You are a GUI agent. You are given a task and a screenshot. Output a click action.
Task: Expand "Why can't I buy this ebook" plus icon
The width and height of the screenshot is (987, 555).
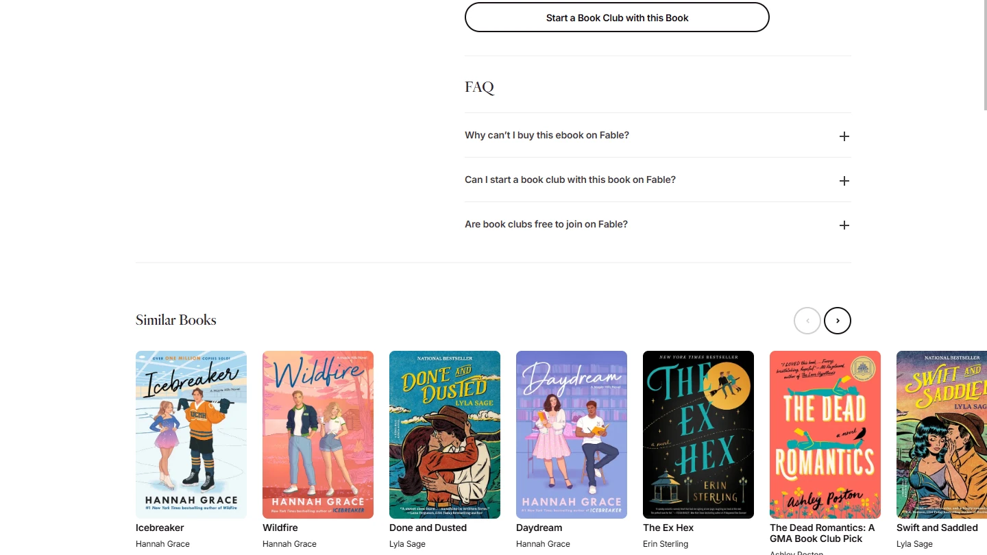844,136
